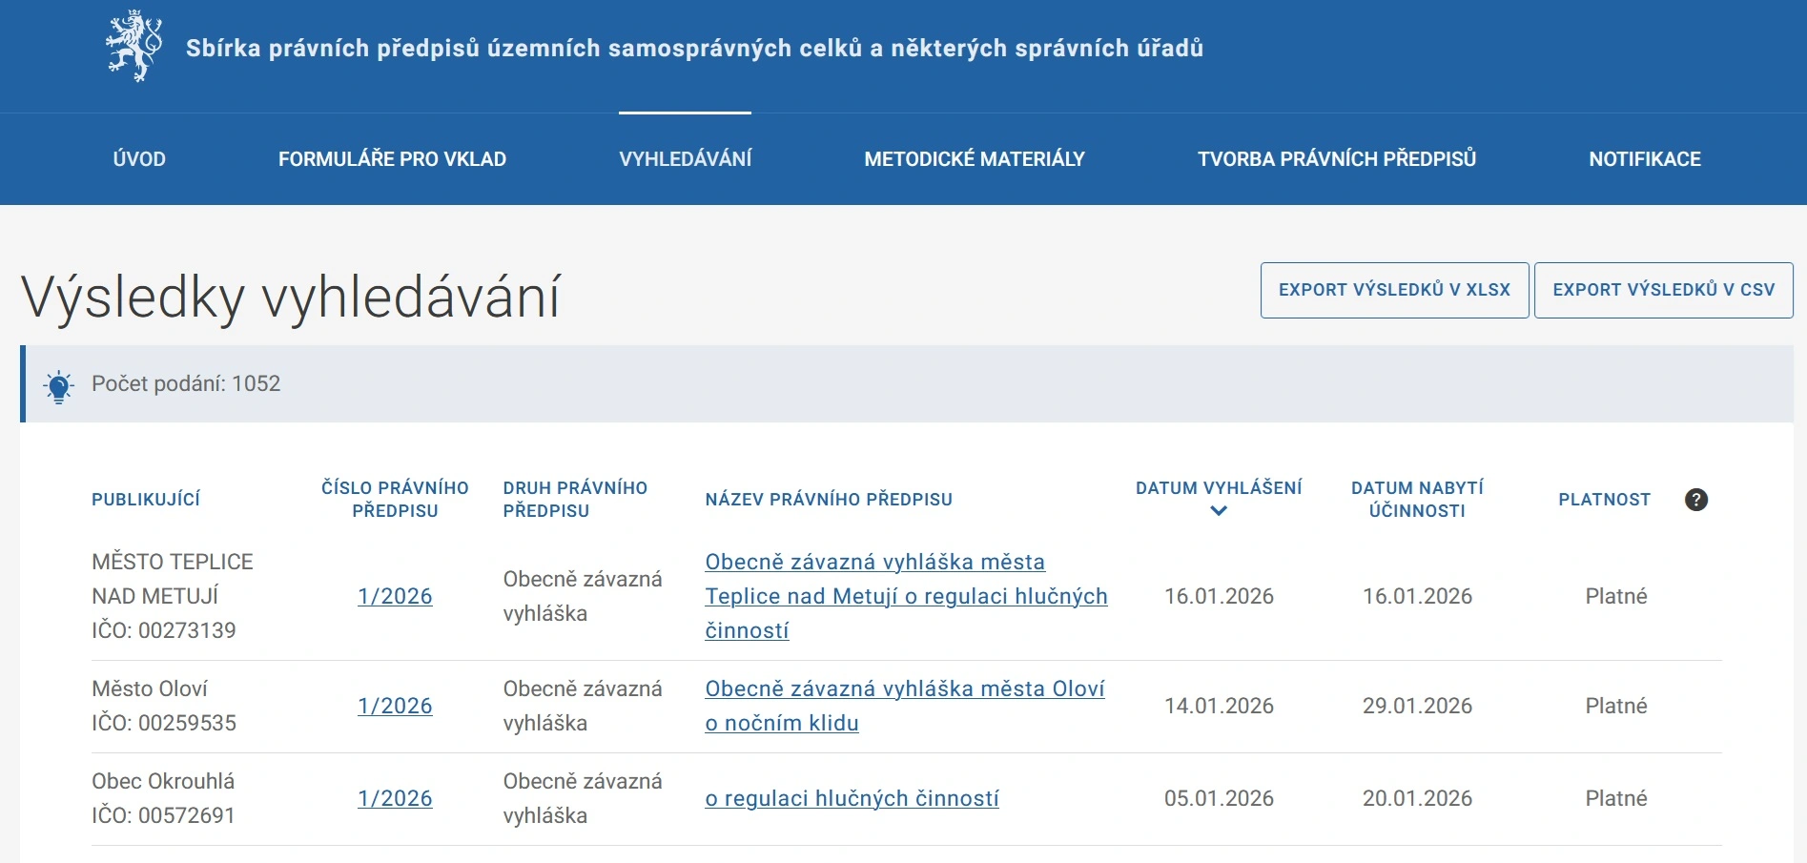The image size is (1807, 863).
Task: Click the site title header text
Action: pyautogui.click(x=694, y=49)
